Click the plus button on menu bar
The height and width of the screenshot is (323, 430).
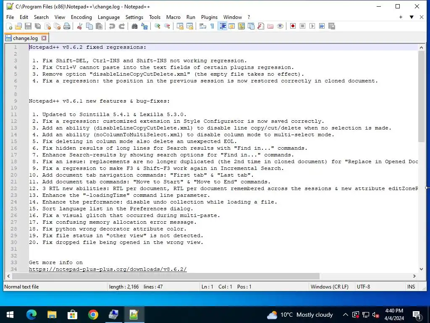pos(401,17)
